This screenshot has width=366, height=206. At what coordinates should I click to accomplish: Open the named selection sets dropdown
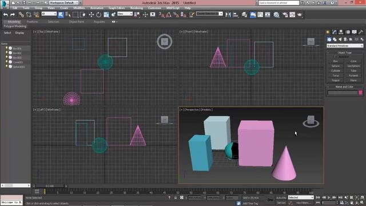pyautogui.click(x=209, y=14)
